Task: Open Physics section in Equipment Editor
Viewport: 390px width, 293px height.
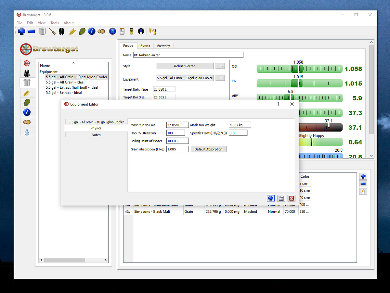Action: click(96, 128)
